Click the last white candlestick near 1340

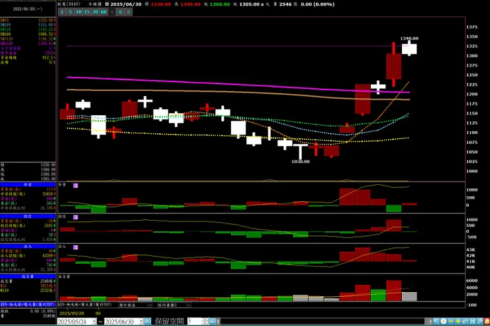click(x=409, y=49)
